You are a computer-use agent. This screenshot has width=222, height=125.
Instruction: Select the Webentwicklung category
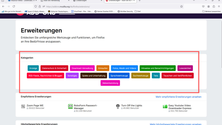[110, 83]
